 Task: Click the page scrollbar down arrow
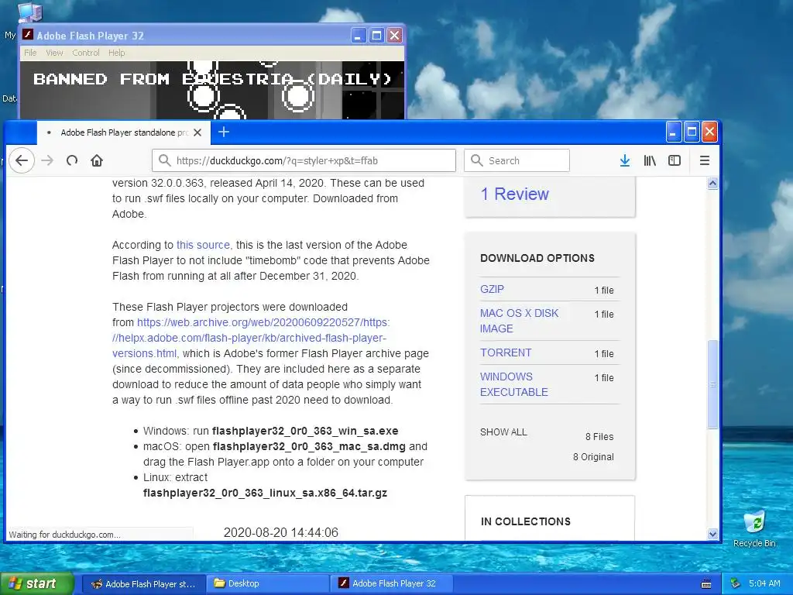pos(712,534)
